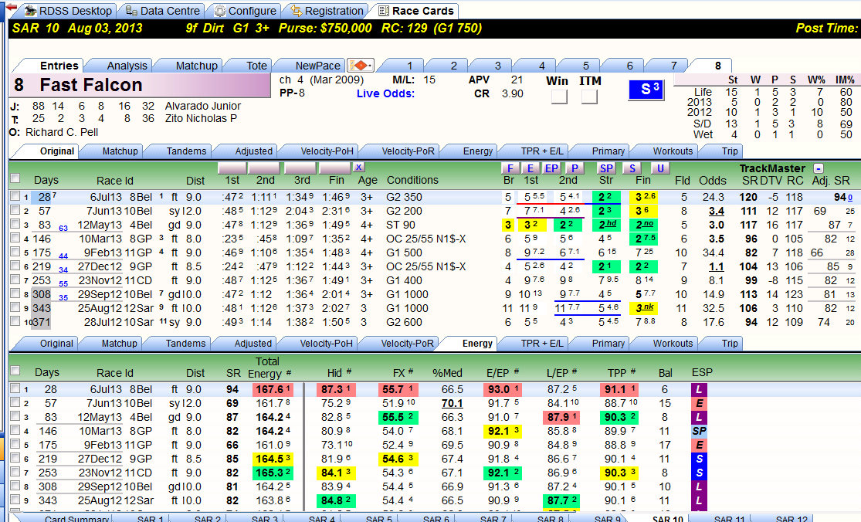Click the blank button above the 1st column
Image resolution: width=861 pixels, height=522 pixels.
click(233, 168)
